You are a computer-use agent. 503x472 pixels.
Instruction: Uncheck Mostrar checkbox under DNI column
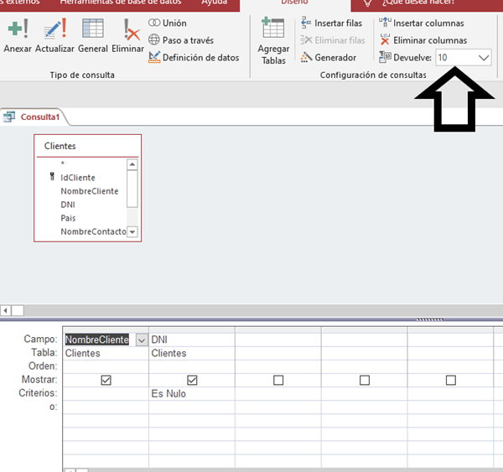tap(192, 380)
